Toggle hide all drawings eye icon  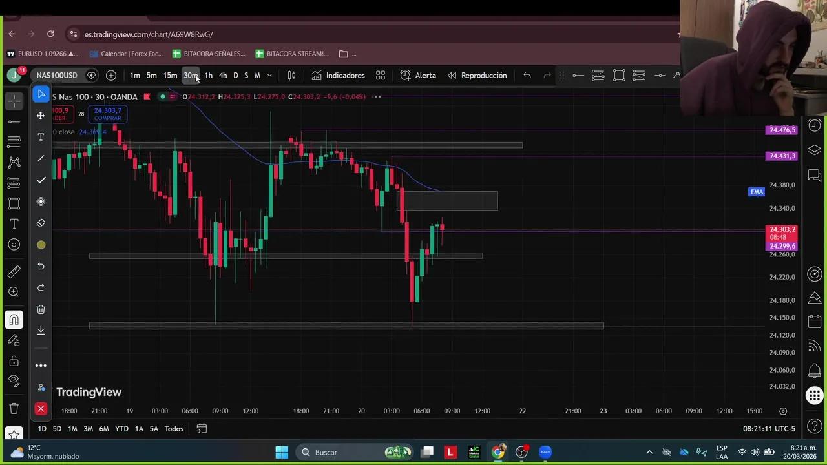tap(14, 381)
